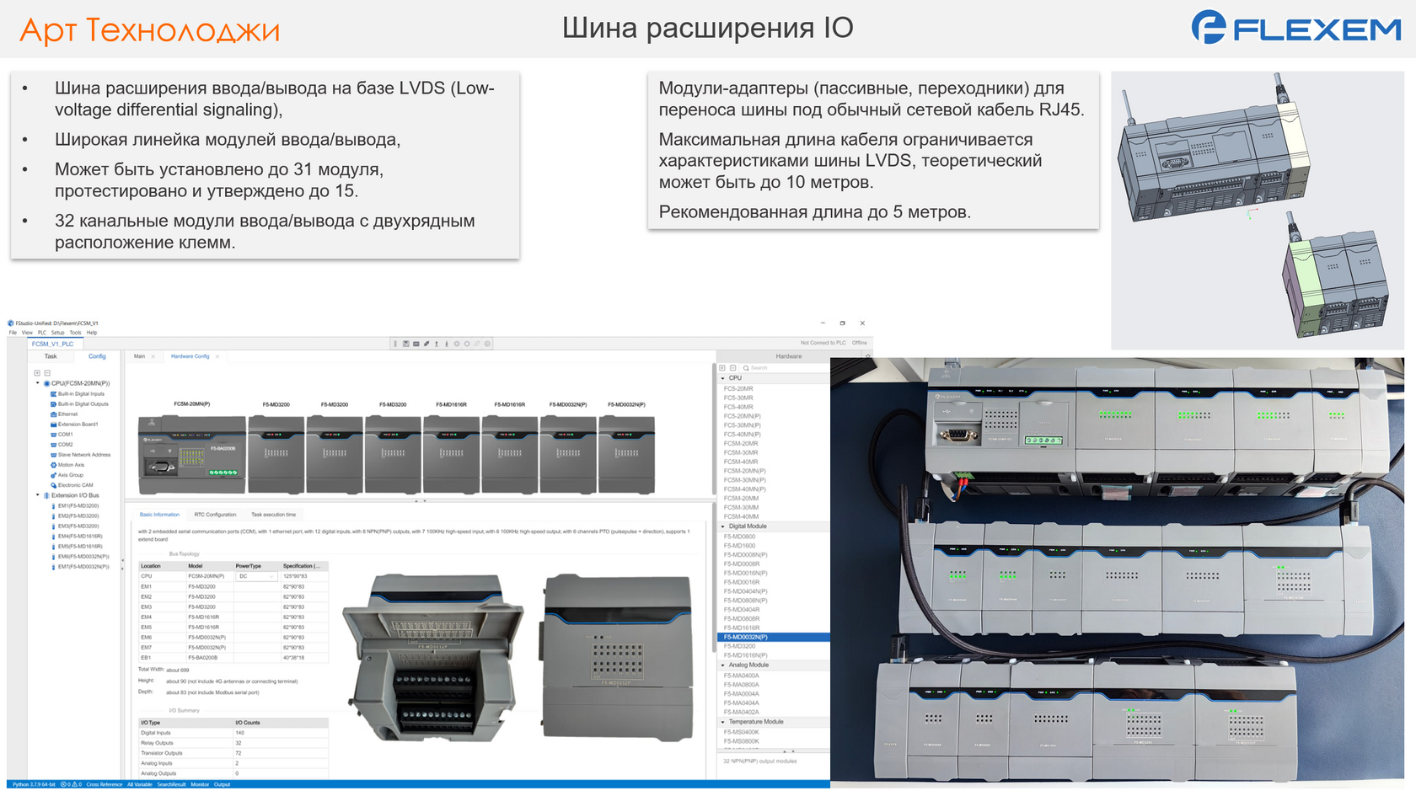This screenshot has width=1416, height=796.
Task: Collapse the Digital Module category in Hardware list
Action: (x=722, y=526)
